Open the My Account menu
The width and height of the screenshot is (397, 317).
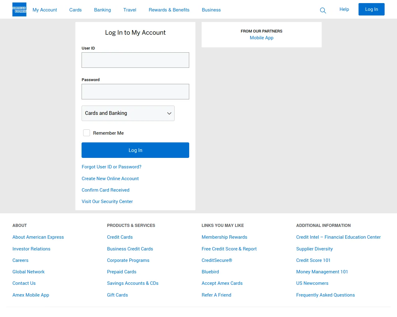(x=45, y=10)
